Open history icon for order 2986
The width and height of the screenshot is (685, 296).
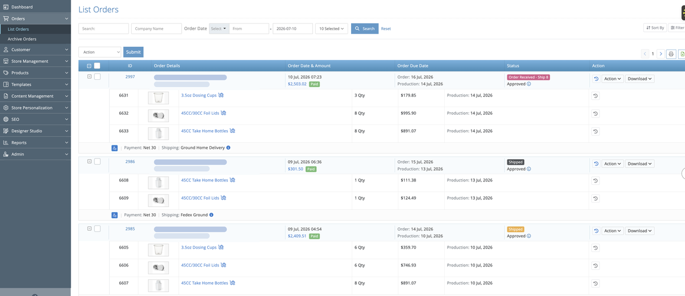pos(596,164)
